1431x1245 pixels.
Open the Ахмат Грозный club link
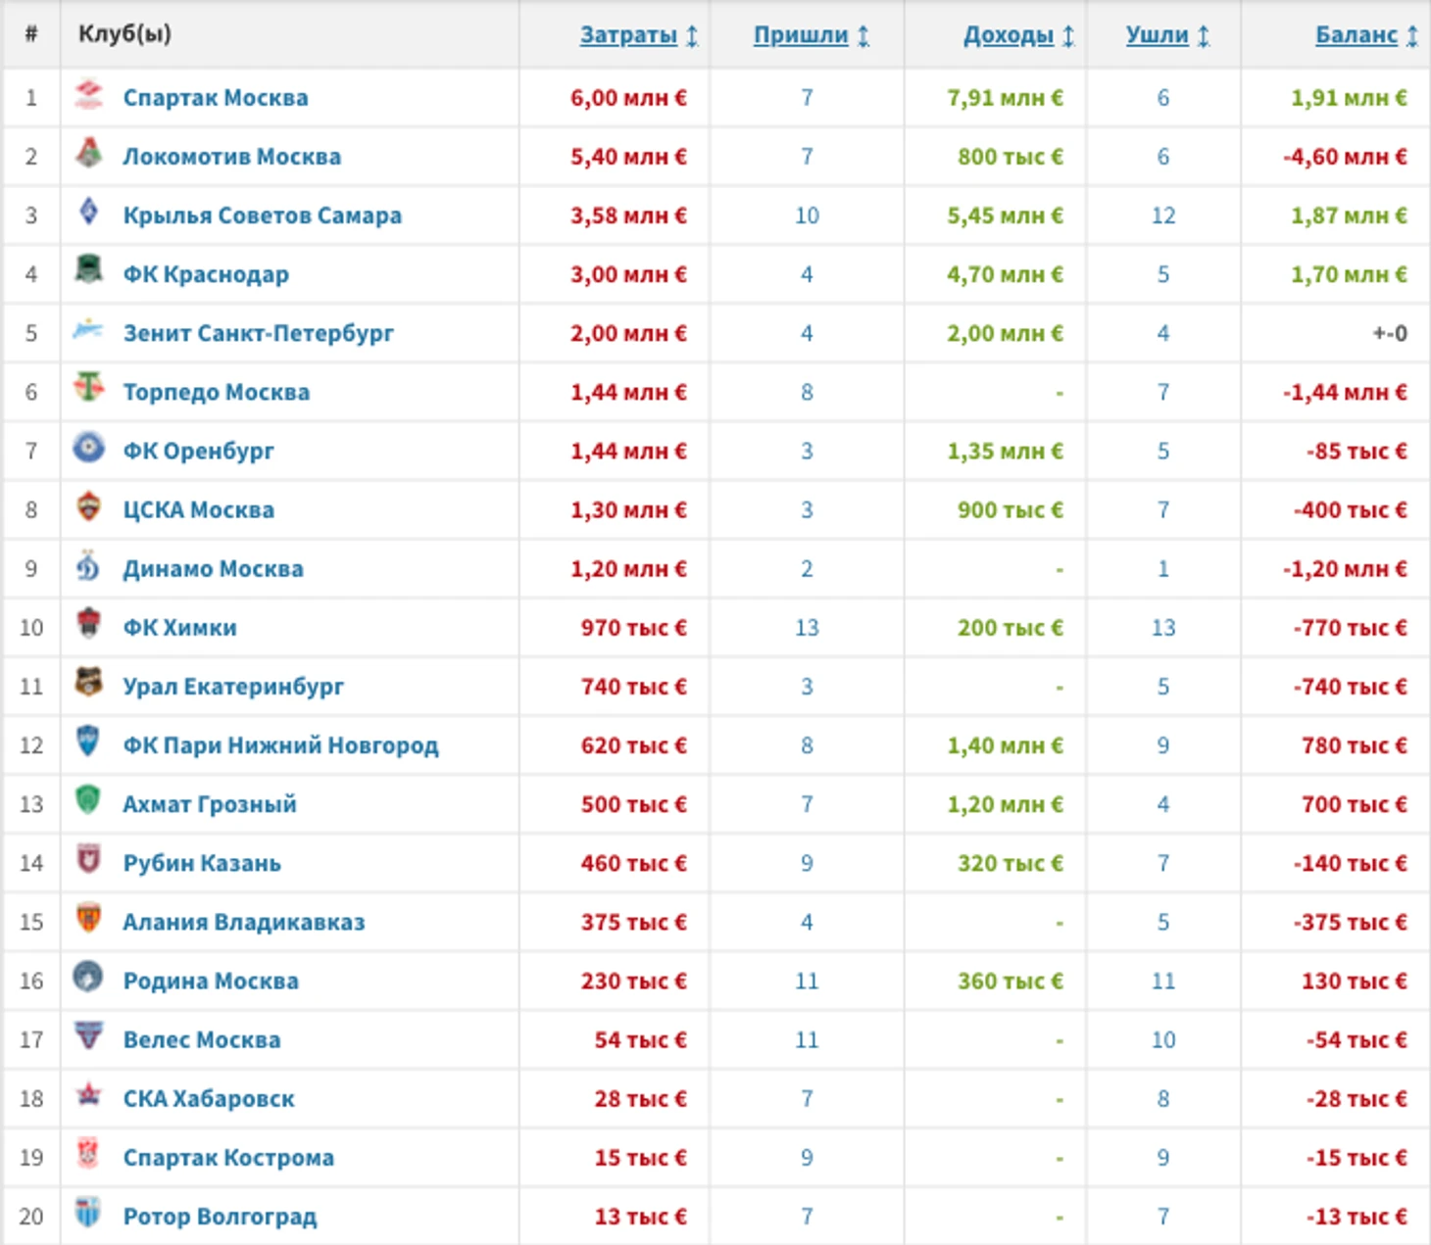(x=210, y=804)
